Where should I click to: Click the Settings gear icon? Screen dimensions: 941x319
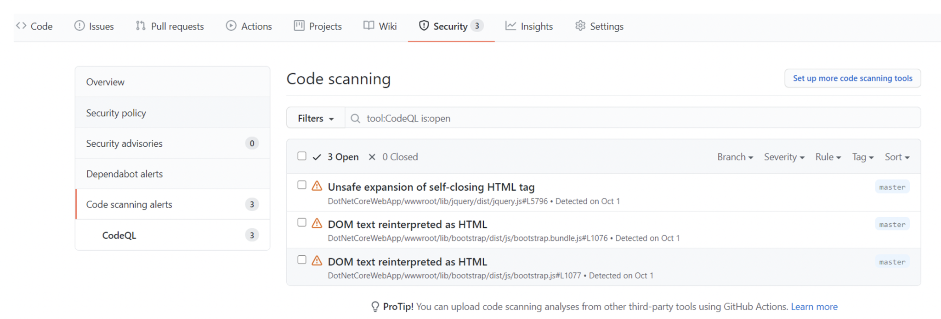point(580,26)
